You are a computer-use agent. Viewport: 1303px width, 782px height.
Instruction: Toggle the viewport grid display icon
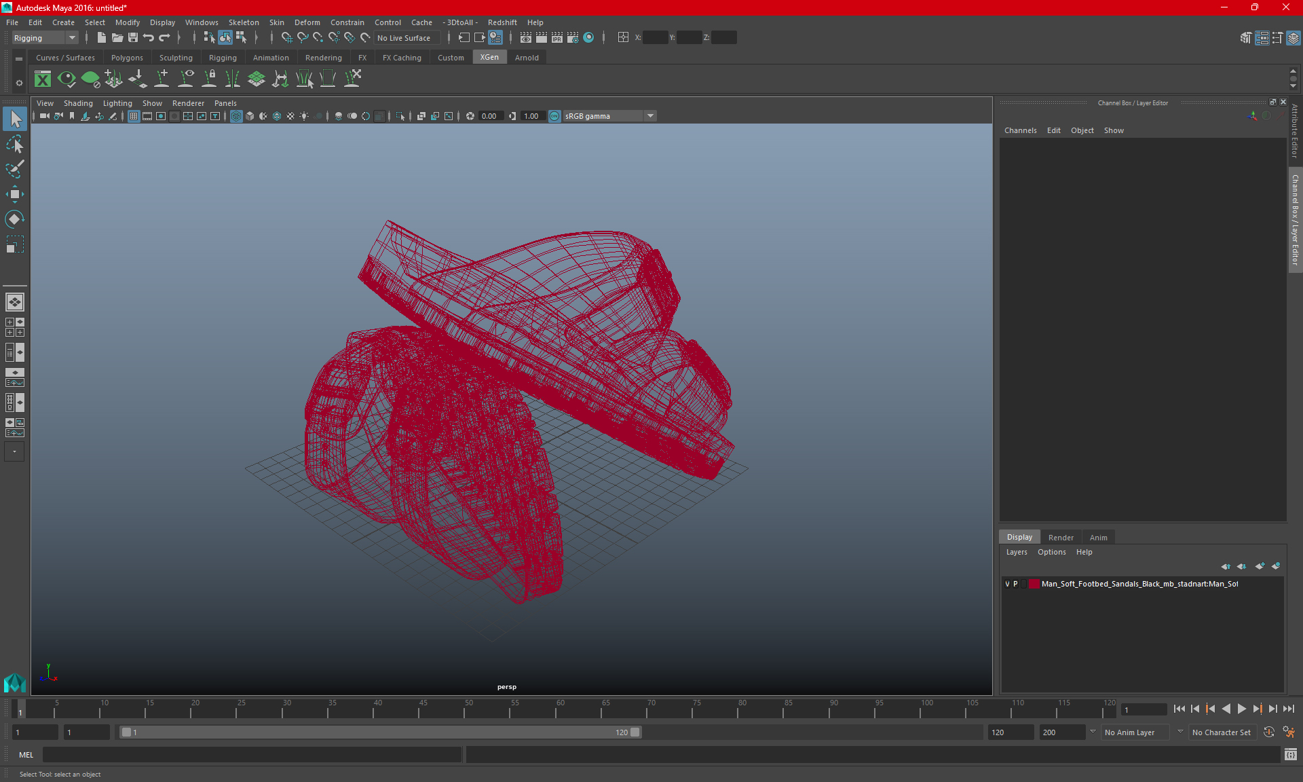[134, 116]
